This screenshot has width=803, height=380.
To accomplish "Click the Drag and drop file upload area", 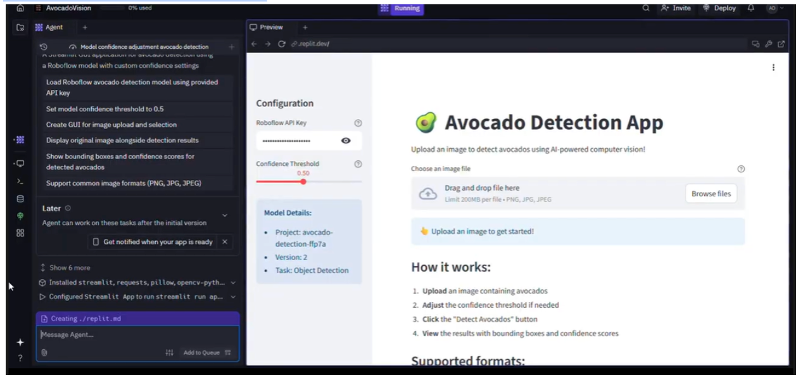I will 578,194.
